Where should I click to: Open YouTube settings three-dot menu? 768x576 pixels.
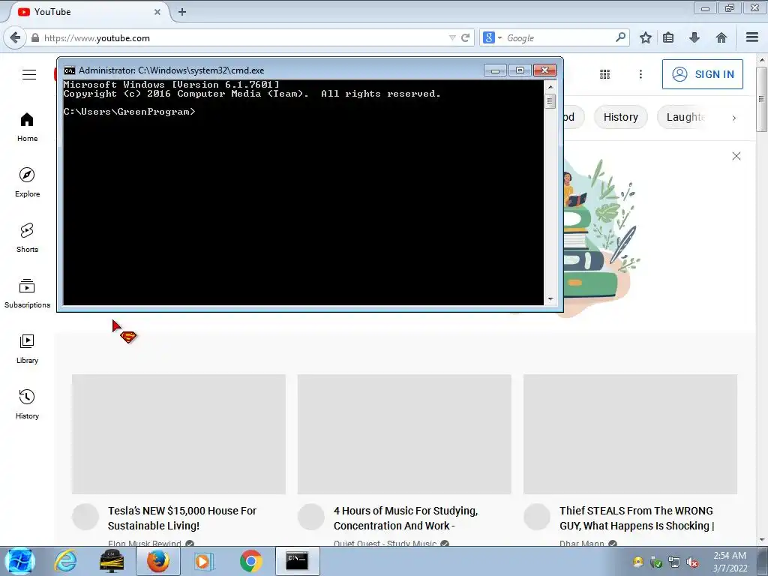tap(640, 74)
